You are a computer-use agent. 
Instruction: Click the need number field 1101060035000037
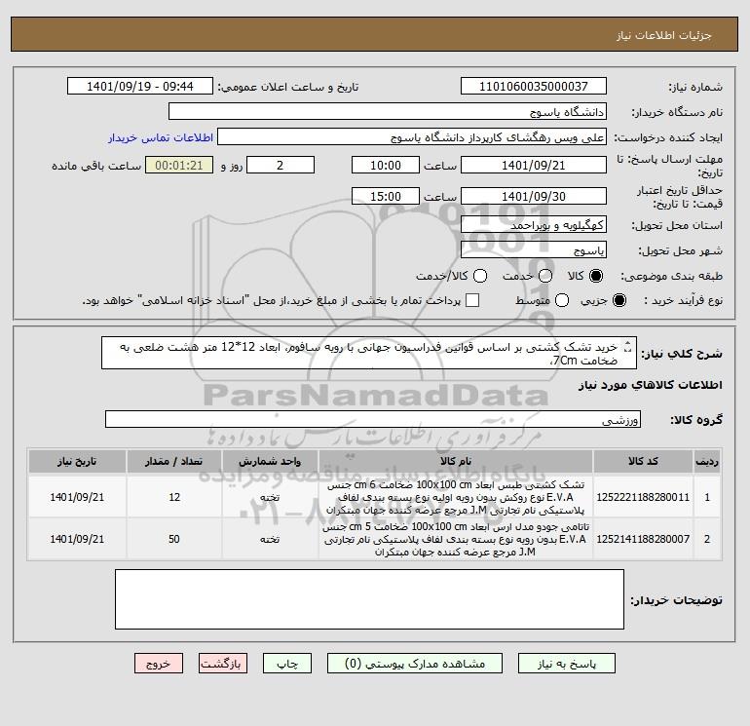[x=534, y=86]
